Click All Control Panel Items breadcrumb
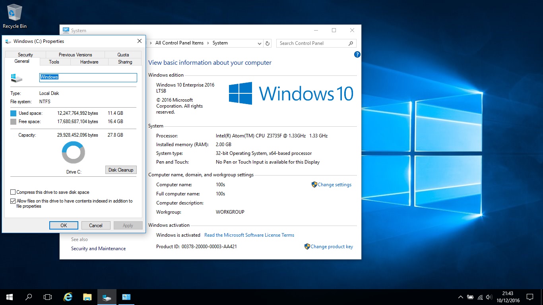The image size is (543, 305). [179, 43]
